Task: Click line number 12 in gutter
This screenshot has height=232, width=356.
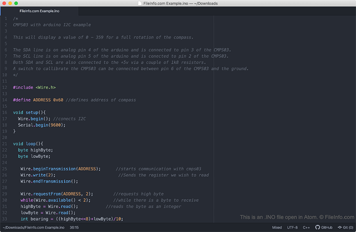Action: point(5,88)
